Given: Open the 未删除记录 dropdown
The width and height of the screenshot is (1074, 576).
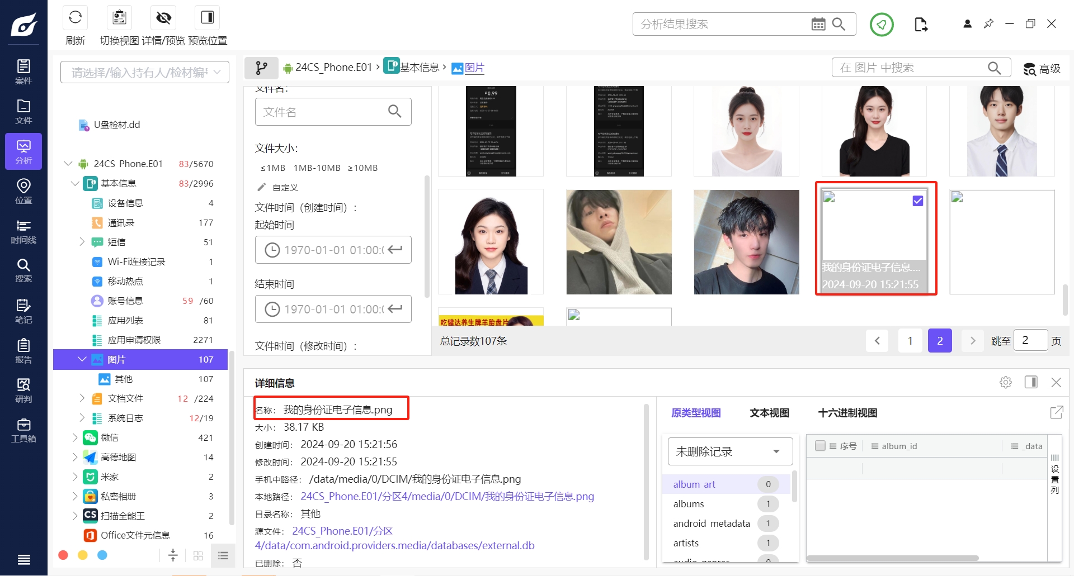Looking at the screenshot, I should pyautogui.click(x=730, y=451).
